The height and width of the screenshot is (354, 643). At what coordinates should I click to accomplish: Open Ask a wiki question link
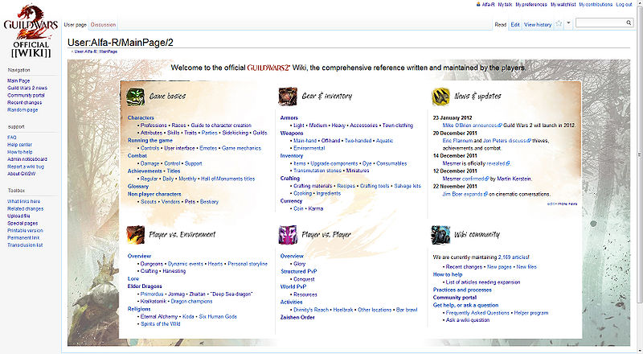(468, 320)
